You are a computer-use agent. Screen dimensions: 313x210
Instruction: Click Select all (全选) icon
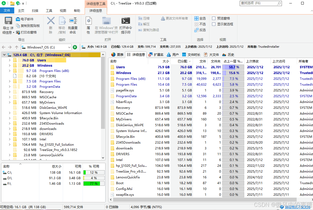(196, 18)
